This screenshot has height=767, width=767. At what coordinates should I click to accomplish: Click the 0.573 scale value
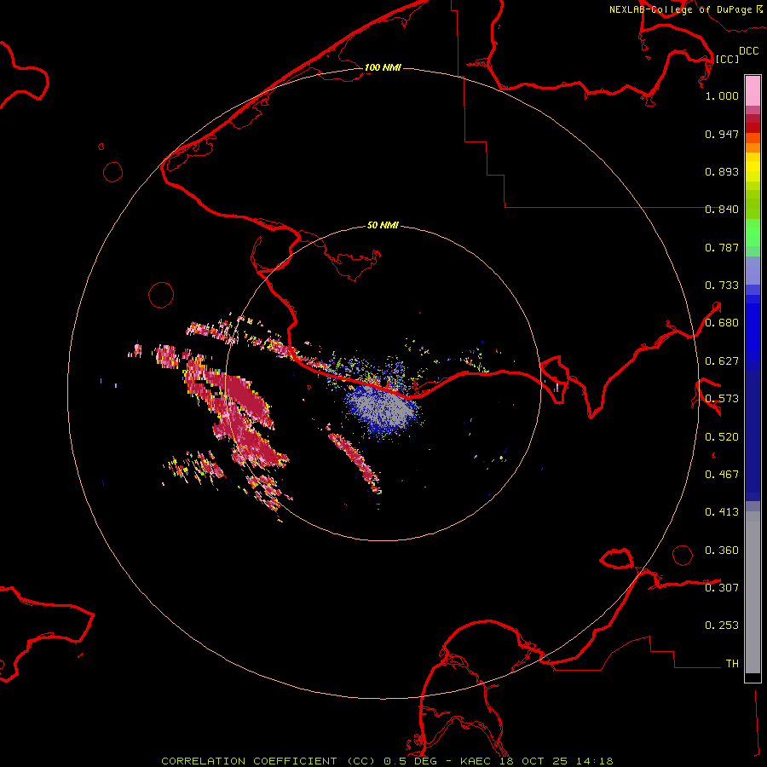pos(722,399)
